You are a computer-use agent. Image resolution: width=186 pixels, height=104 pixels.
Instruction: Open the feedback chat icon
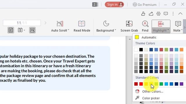coord(166,14)
